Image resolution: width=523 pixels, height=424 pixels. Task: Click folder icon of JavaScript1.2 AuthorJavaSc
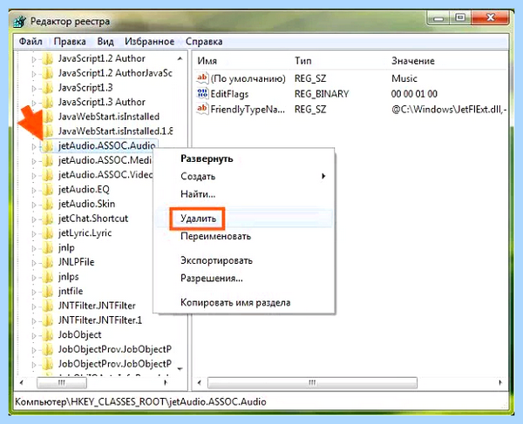point(48,73)
